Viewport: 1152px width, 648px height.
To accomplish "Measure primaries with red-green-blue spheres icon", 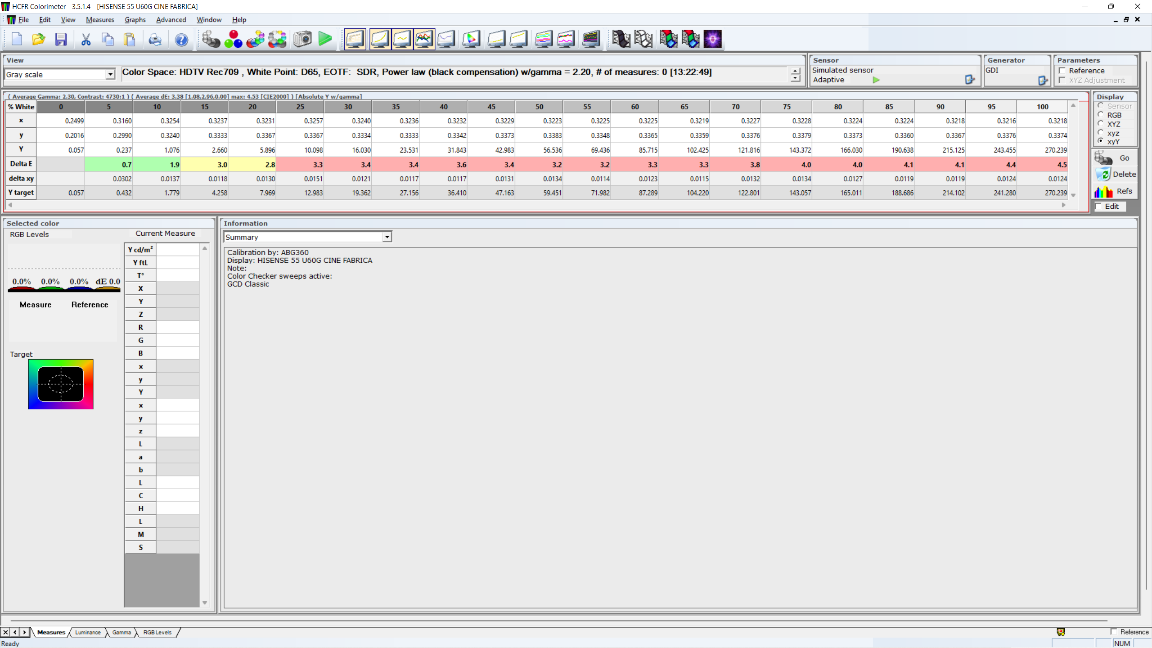I will [x=233, y=40].
